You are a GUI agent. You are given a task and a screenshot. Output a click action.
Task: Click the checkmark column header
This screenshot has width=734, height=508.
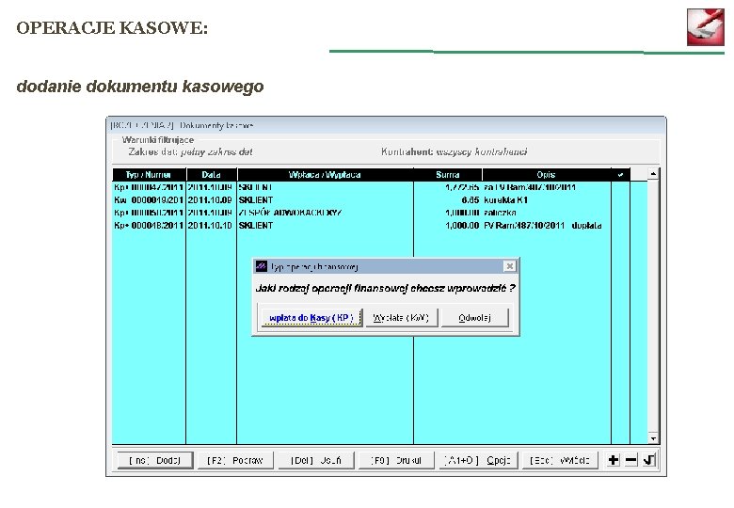[620, 174]
